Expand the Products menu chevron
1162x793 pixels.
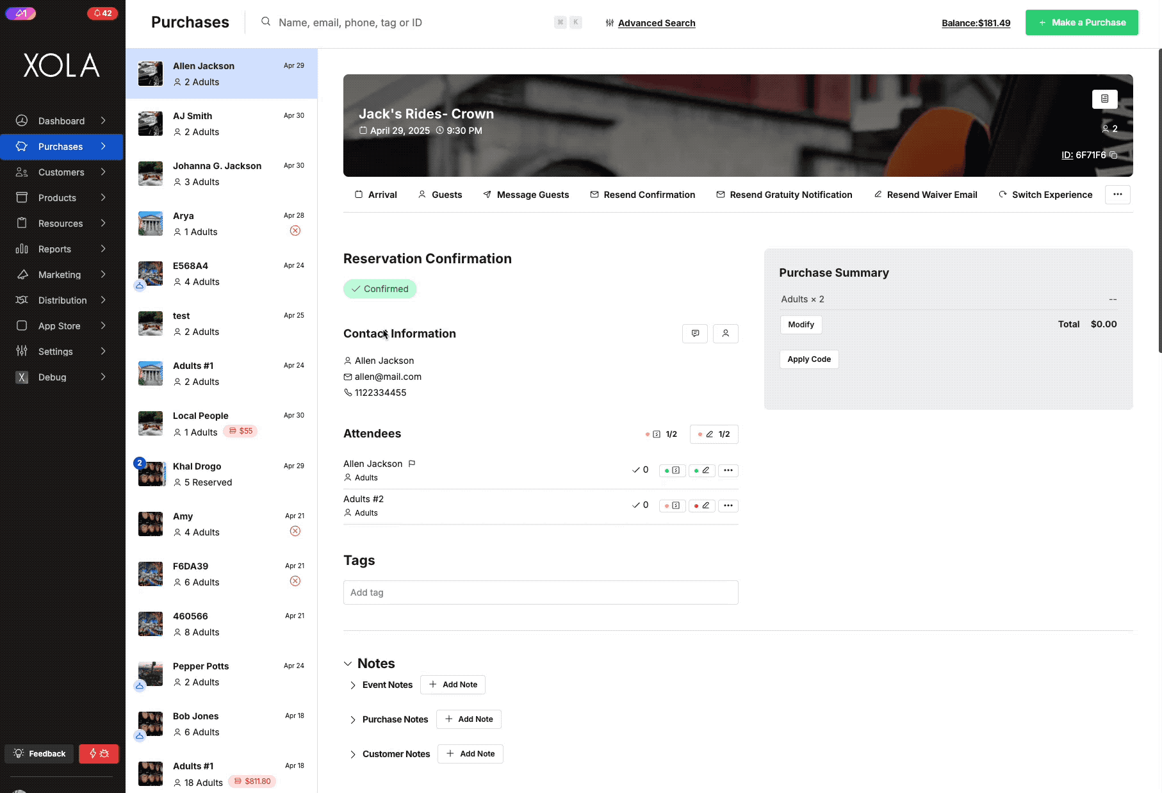tap(103, 197)
